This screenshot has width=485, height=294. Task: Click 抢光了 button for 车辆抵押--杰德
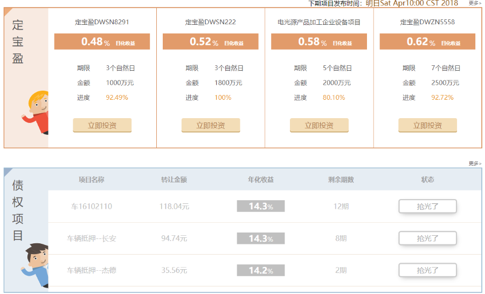[x=427, y=270]
